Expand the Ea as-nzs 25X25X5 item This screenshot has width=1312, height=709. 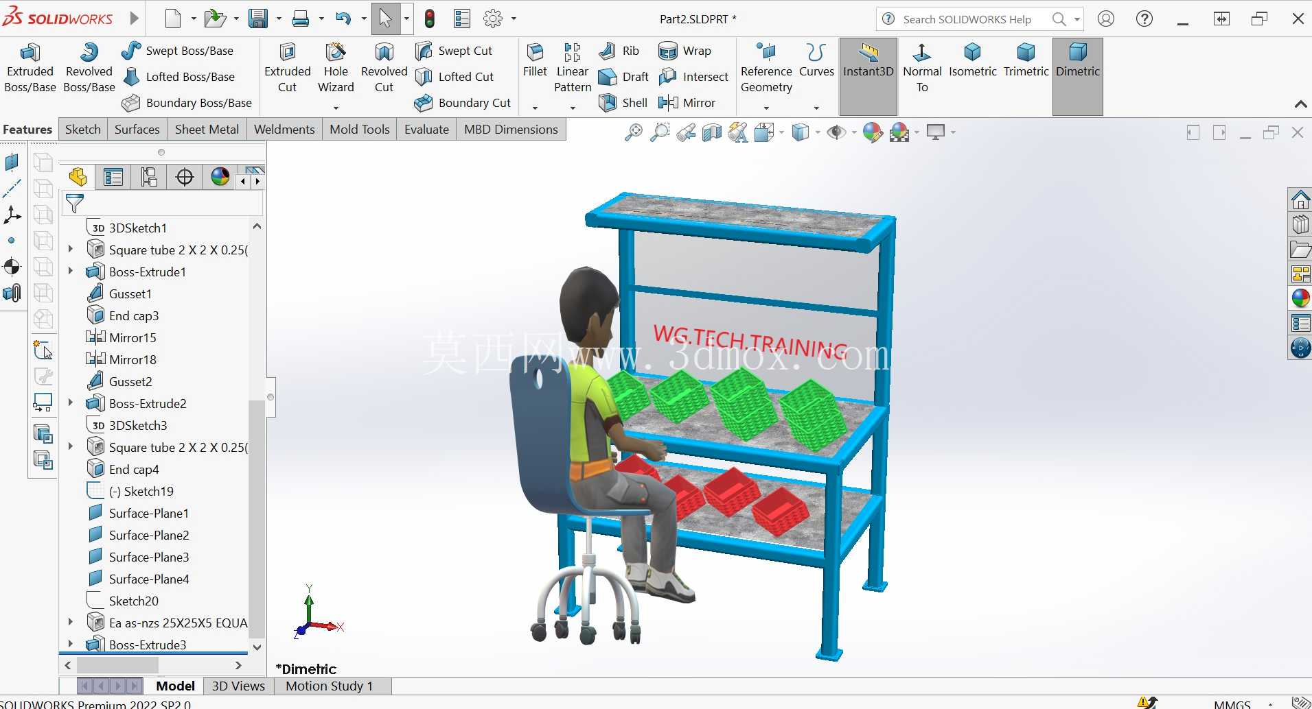tap(70, 623)
